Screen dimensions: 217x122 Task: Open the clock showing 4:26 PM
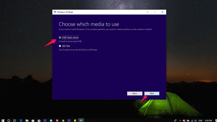tap(208, 120)
